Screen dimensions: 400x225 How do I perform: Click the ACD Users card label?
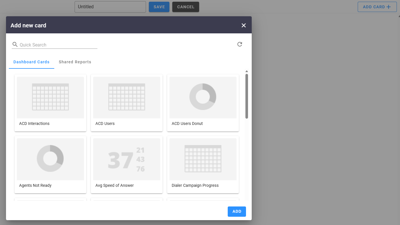pyautogui.click(x=105, y=123)
